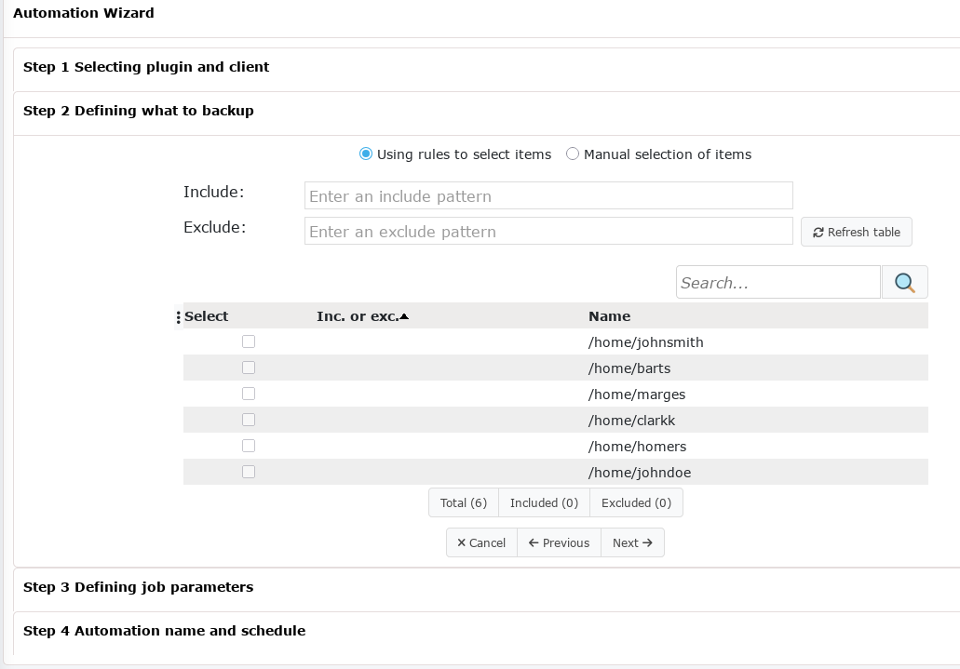Viewport: 960px width, 669px height.
Task: Open the table options three-dot menu
Action: tap(178, 317)
